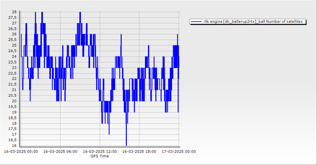The image size is (317, 165).
Task: Click the y-axis value '28'
Action: 14,12
